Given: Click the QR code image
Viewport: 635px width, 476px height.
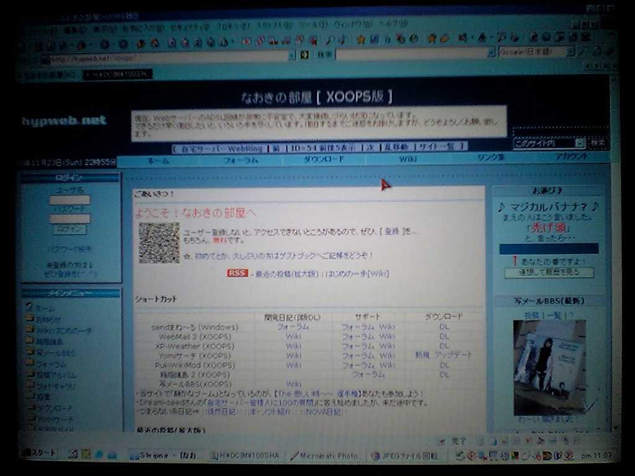Looking at the screenshot, I should pyautogui.click(x=159, y=243).
